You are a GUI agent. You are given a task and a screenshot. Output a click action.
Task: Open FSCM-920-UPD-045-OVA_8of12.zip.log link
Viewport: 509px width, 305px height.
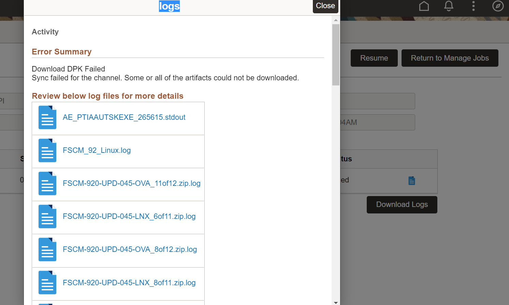(130, 250)
